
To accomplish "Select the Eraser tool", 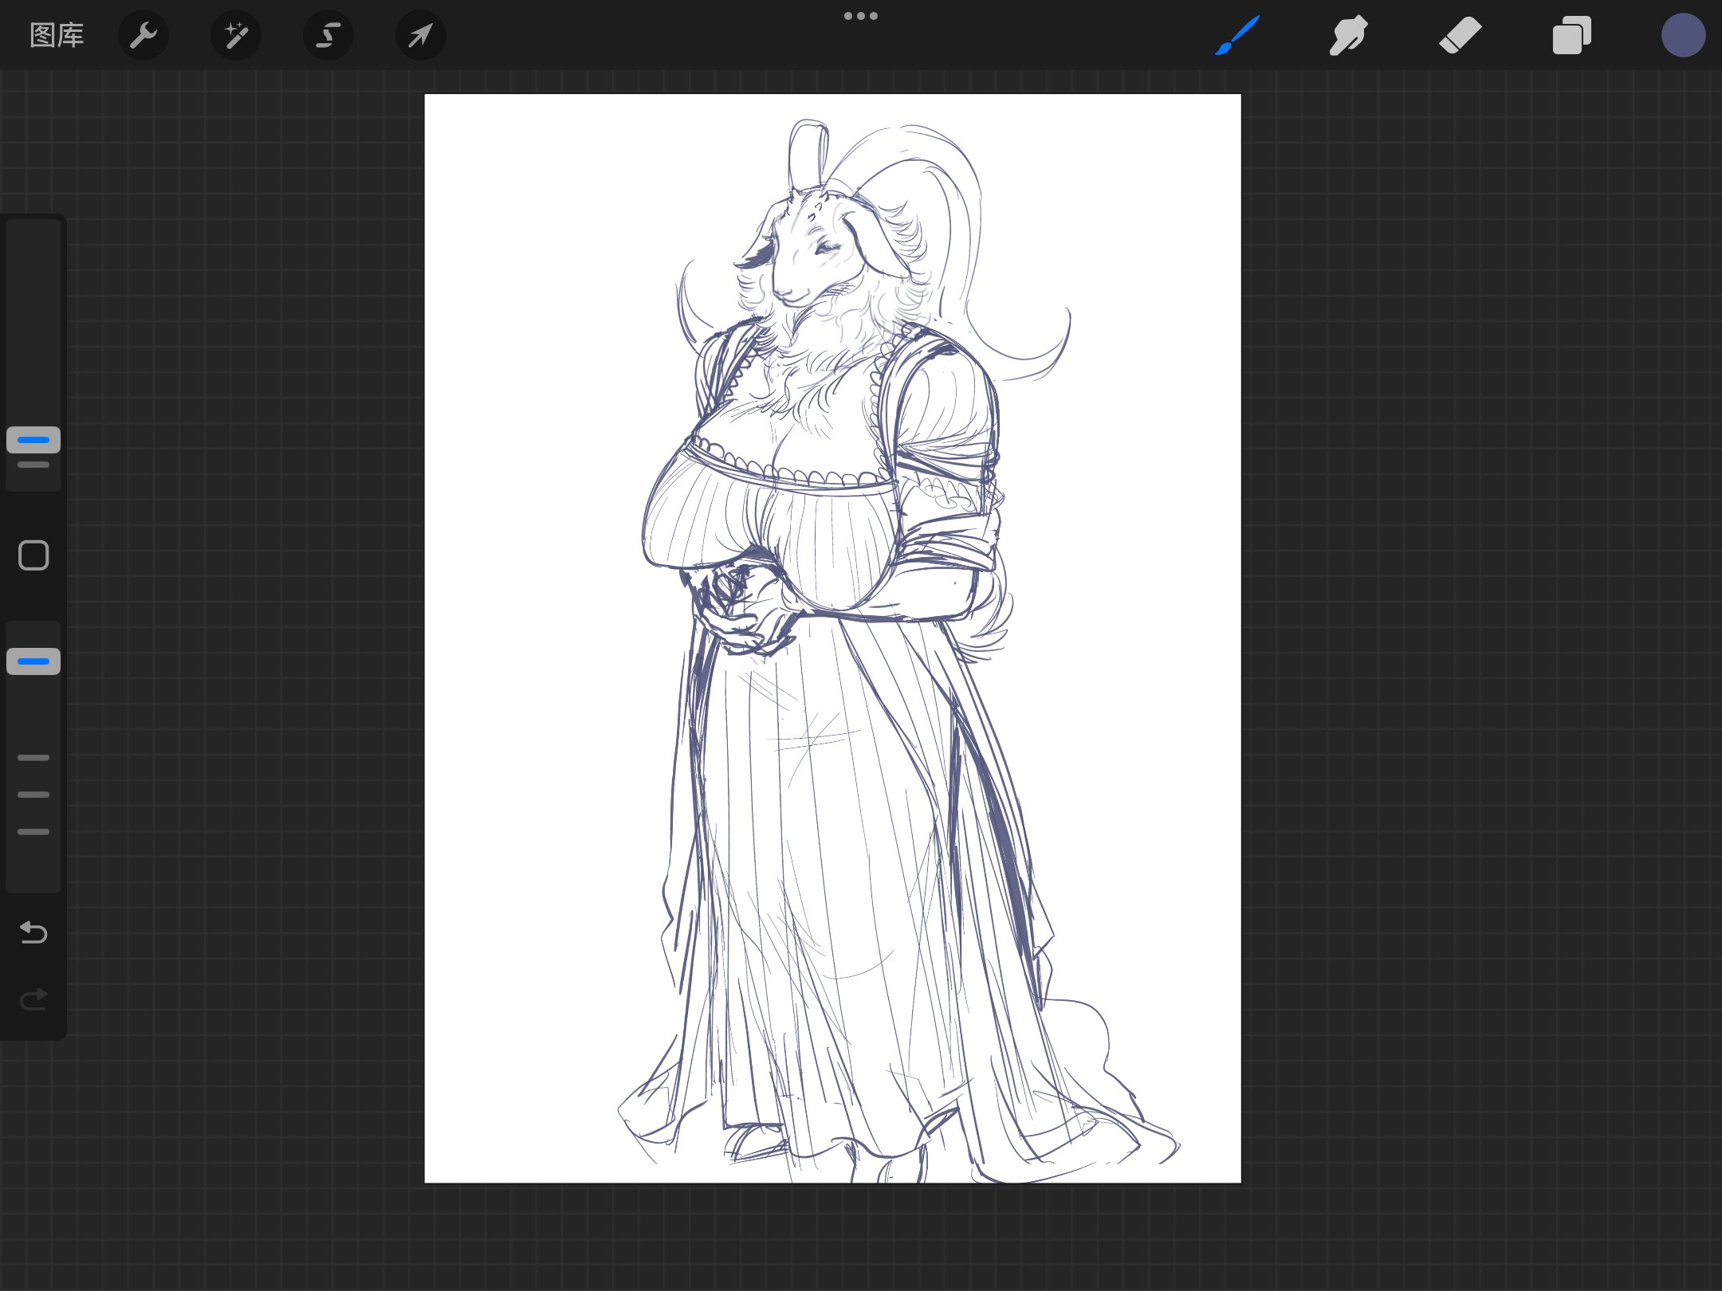I will (1461, 35).
